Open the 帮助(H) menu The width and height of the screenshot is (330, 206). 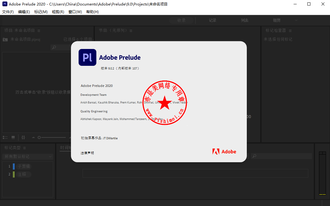pos(92,12)
